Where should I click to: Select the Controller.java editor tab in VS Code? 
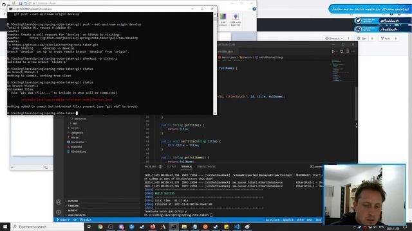(x=225, y=51)
